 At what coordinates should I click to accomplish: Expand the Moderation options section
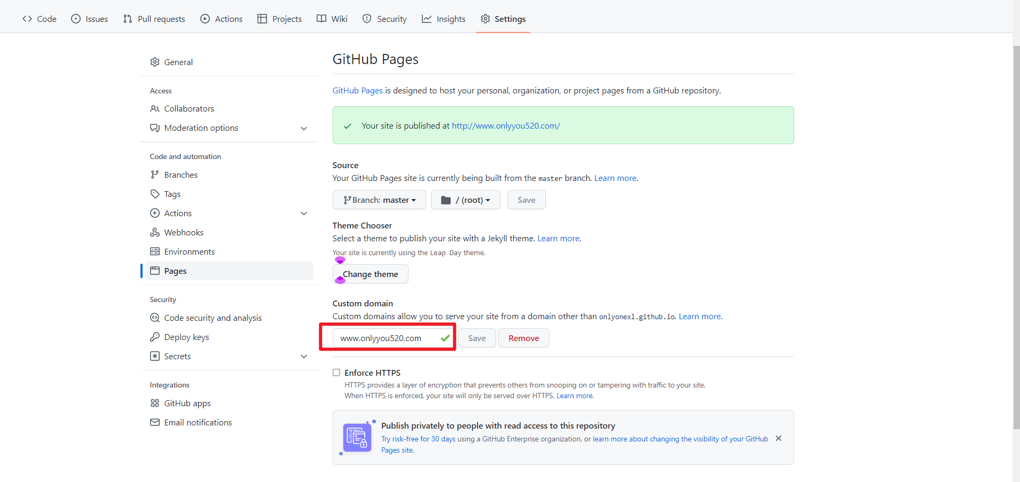(x=304, y=128)
